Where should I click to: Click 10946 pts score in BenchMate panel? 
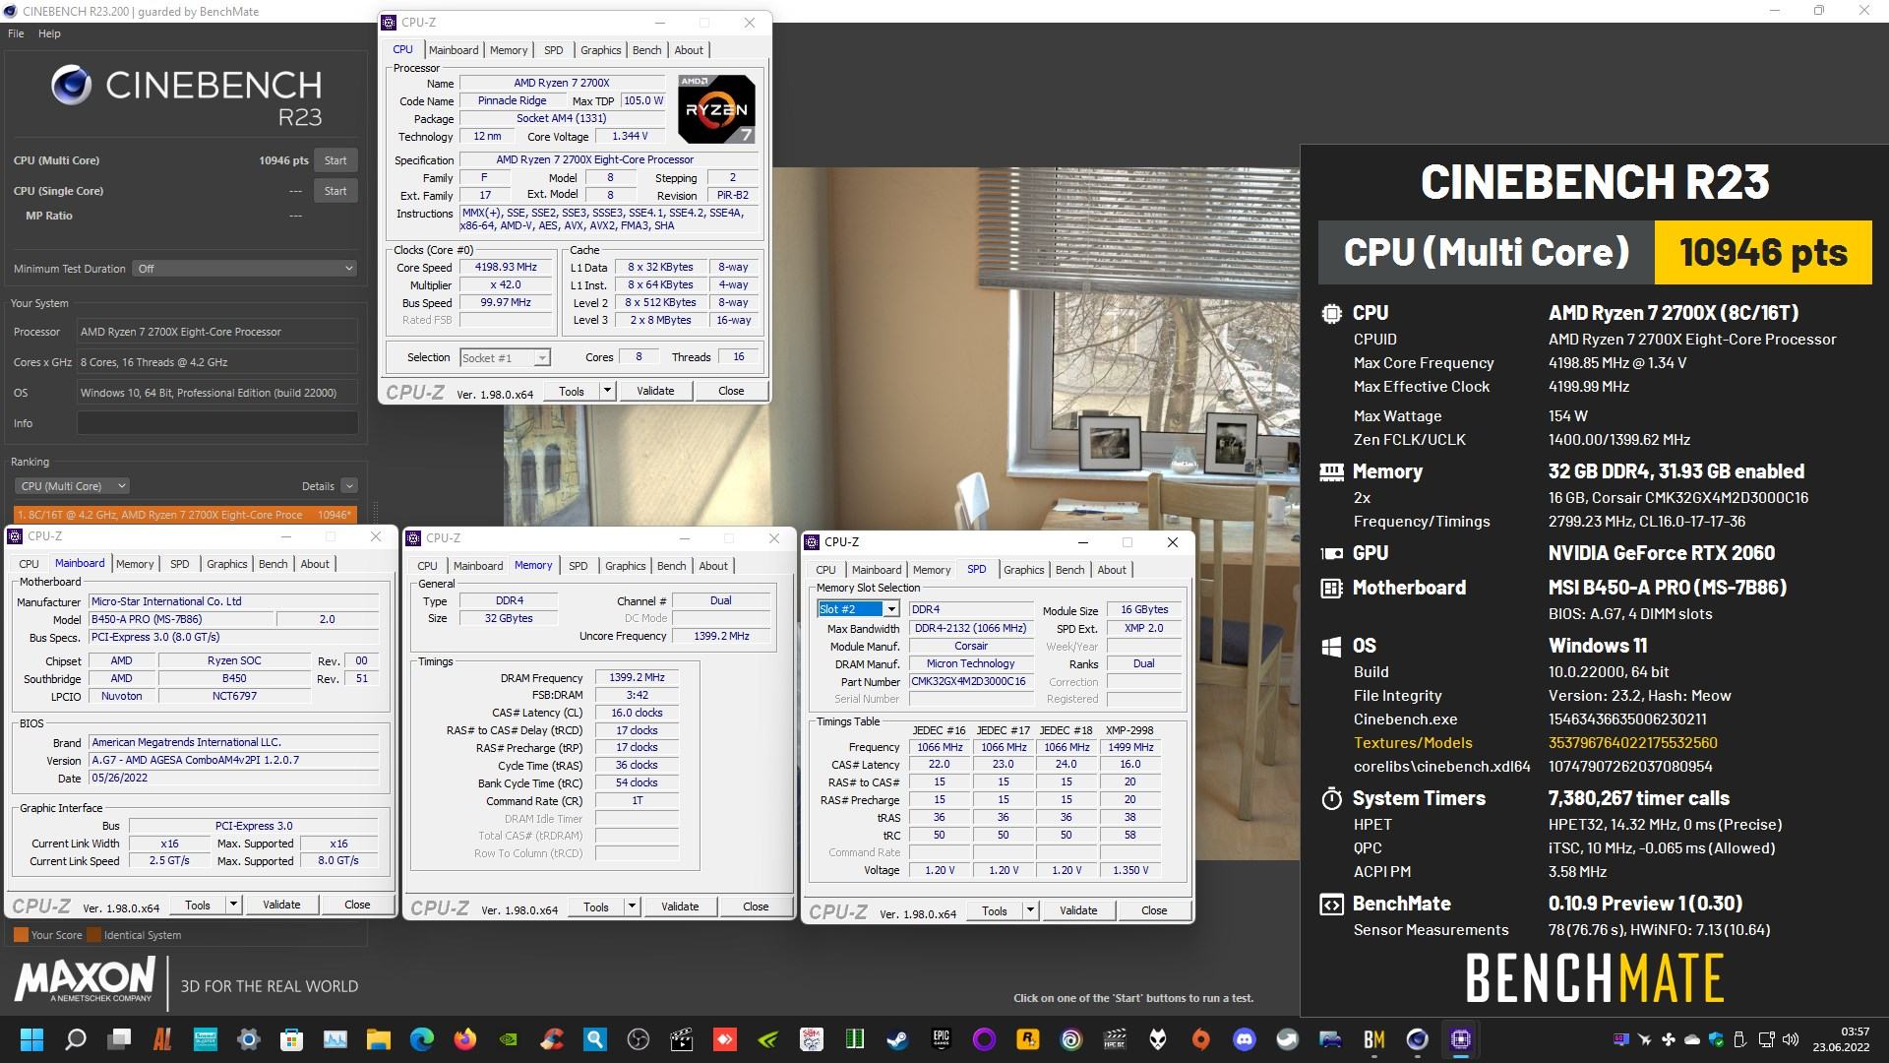1763,252
